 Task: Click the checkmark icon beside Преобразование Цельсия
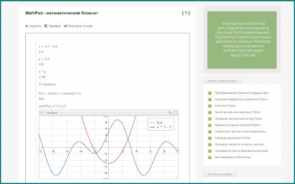pos(210,93)
